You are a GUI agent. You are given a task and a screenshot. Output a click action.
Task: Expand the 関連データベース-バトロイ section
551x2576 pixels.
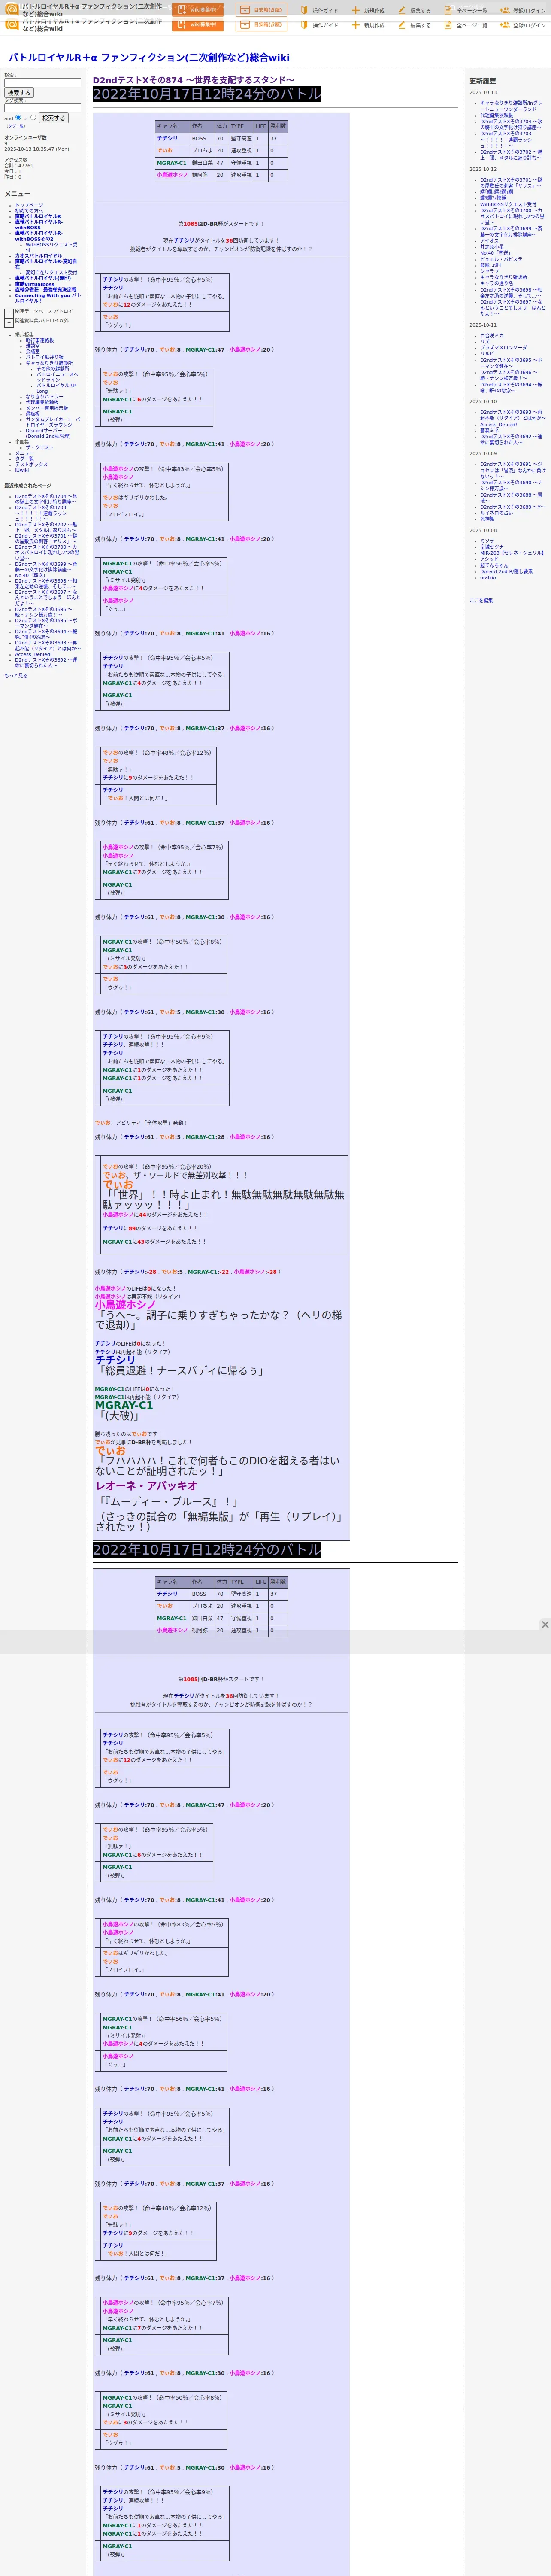coord(9,313)
